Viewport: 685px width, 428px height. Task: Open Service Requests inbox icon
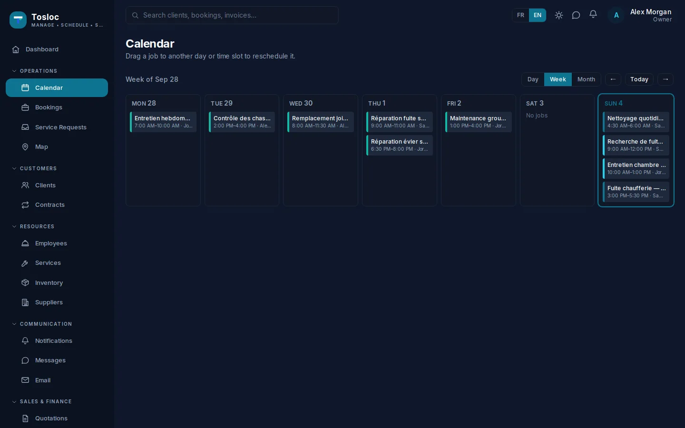click(x=25, y=127)
